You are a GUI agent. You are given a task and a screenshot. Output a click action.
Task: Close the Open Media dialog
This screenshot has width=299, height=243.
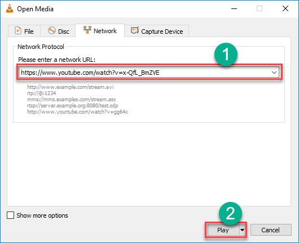coord(285,9)
